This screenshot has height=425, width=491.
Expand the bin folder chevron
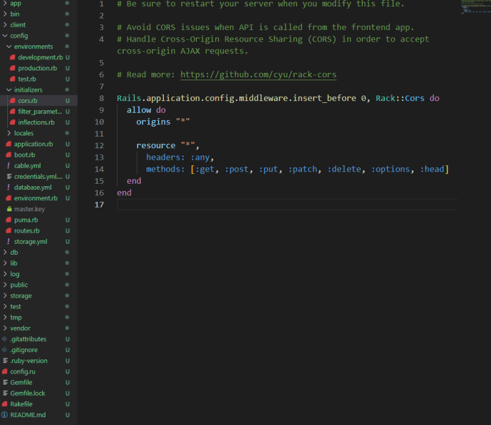(5, 13)
